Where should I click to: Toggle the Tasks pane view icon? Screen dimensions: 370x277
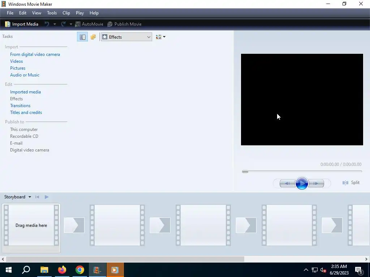[x=82, y=37]
